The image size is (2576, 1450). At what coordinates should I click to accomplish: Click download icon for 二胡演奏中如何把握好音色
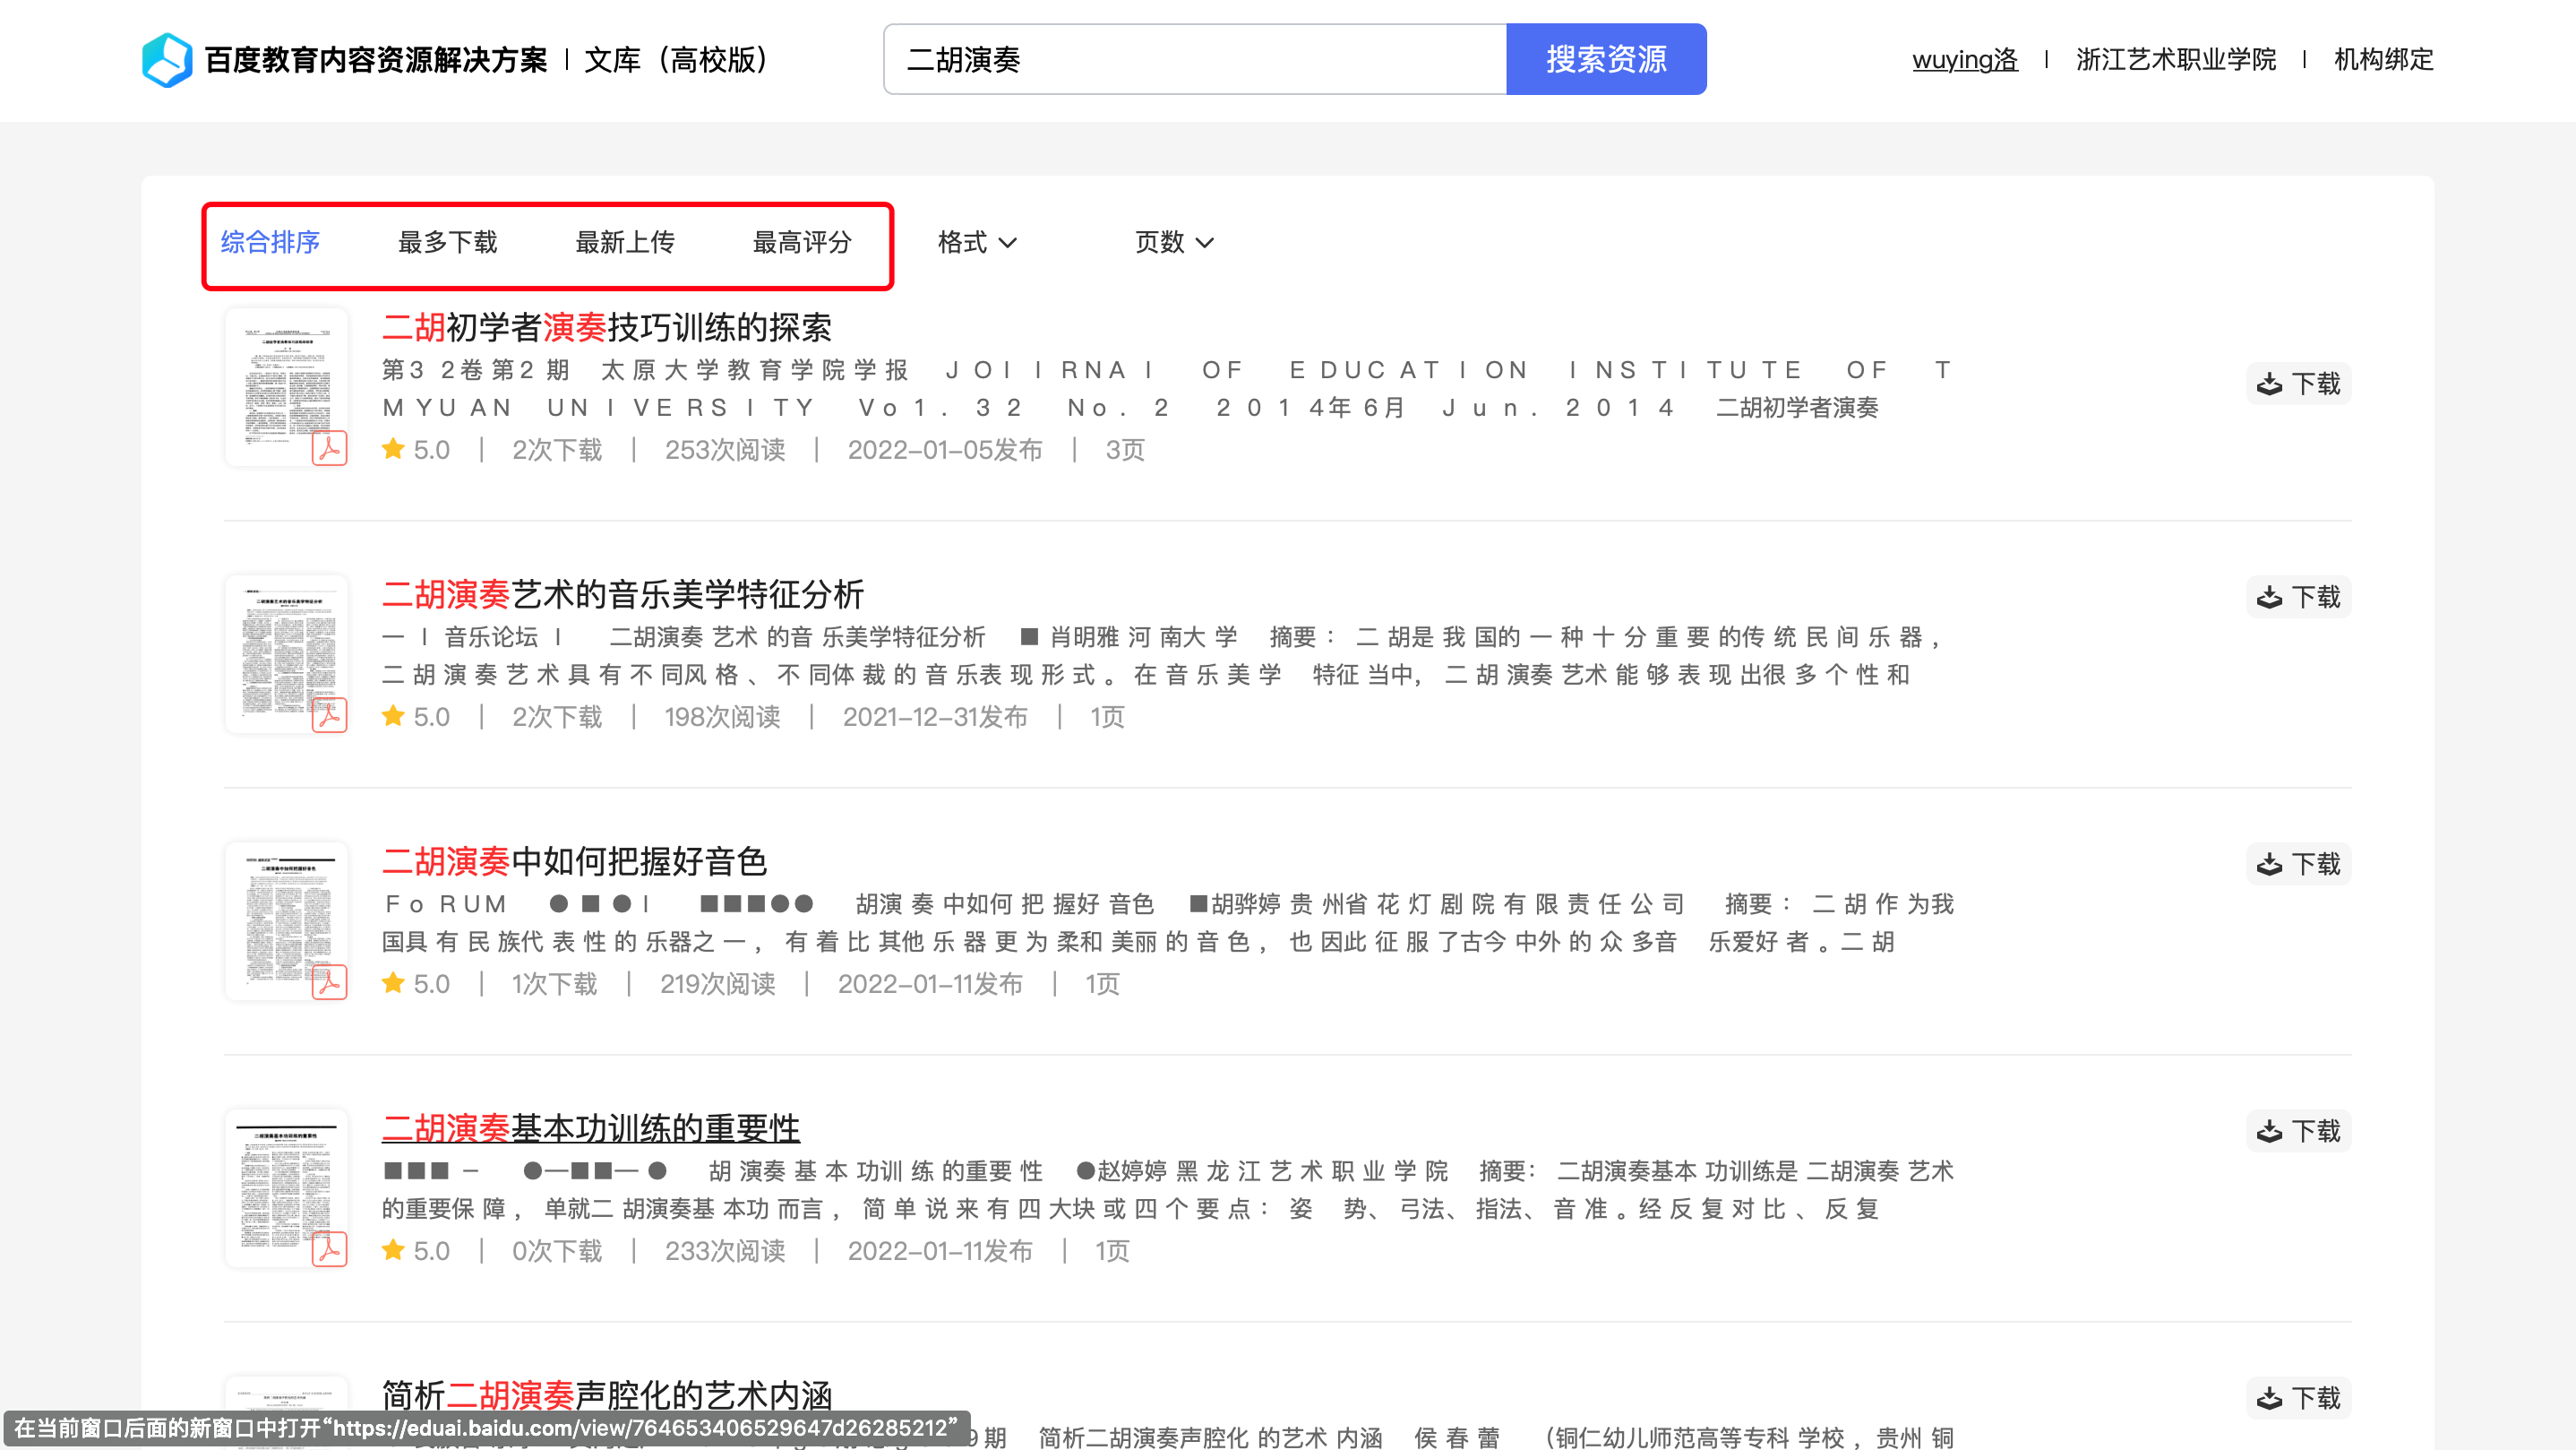point(2268,865)
